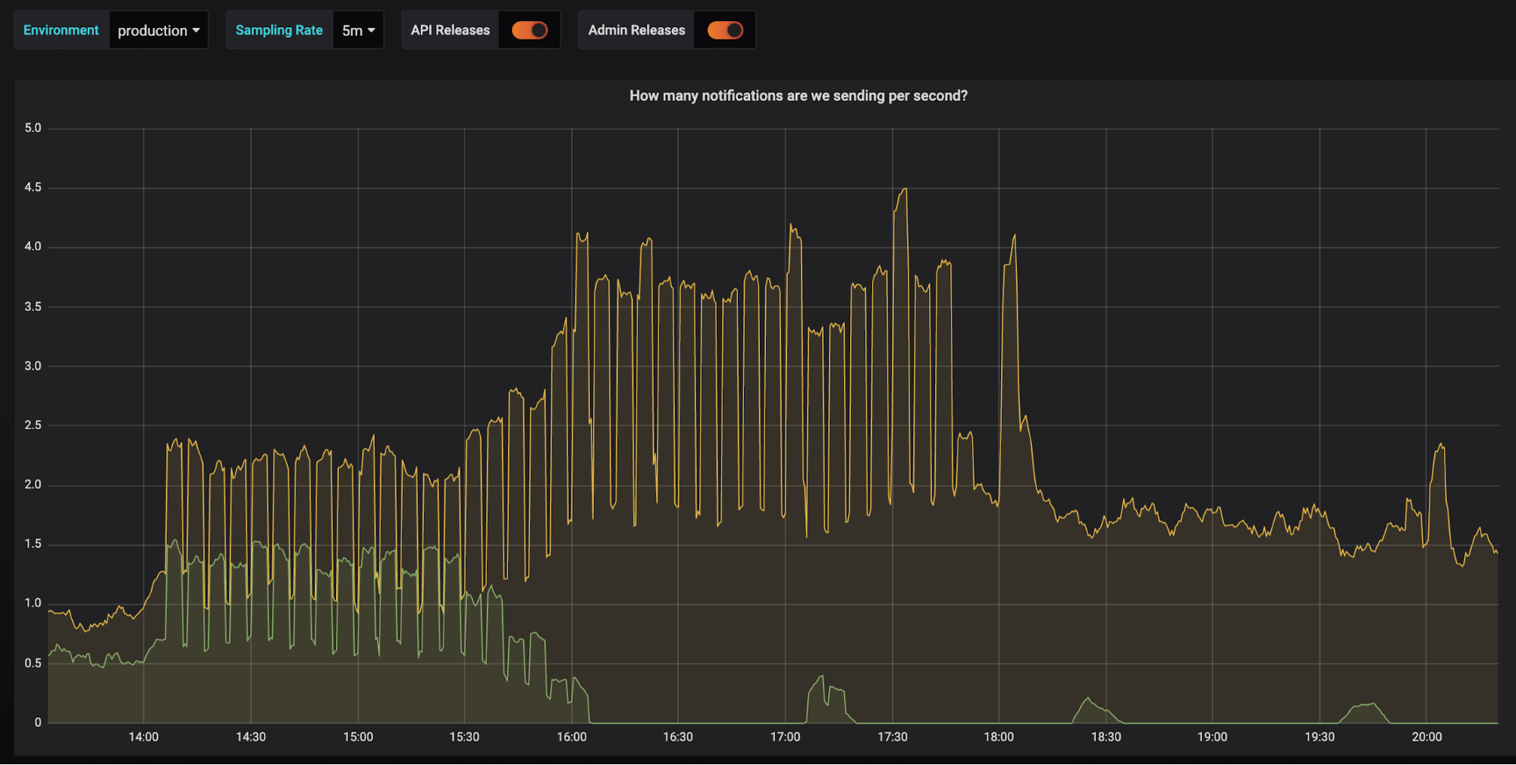Click the 14:00 x-axis time label
1516x765 pixels.
click(143, 737)
